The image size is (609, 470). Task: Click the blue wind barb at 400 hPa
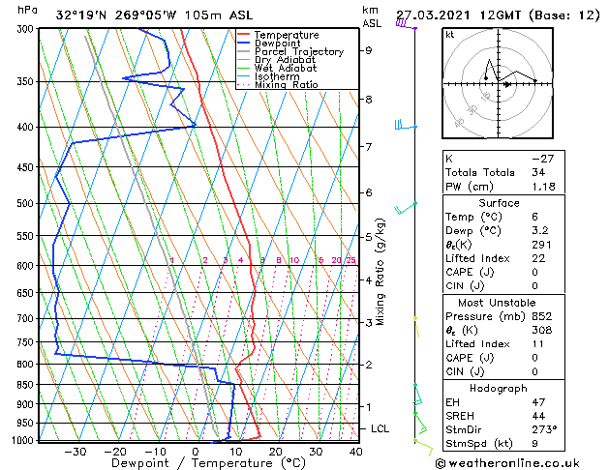406,125
